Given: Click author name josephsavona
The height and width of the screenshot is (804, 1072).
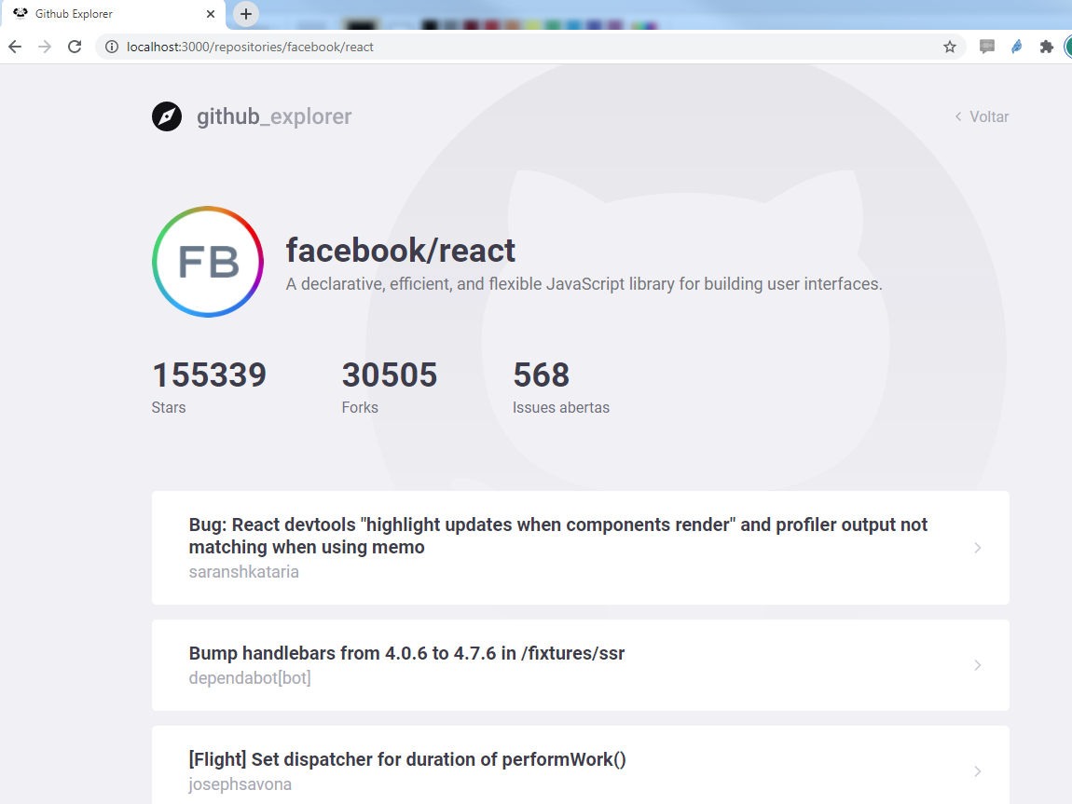Looking at the screenshot, I should point(240,784).
